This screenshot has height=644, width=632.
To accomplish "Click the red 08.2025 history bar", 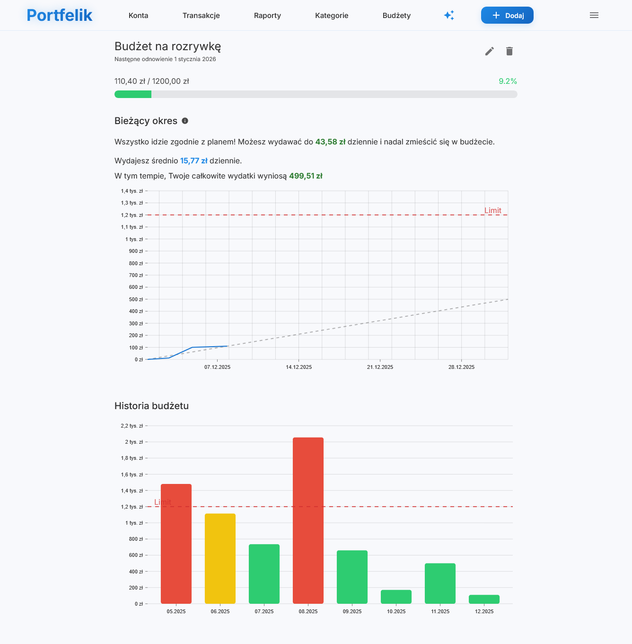I will pos(308,521).
